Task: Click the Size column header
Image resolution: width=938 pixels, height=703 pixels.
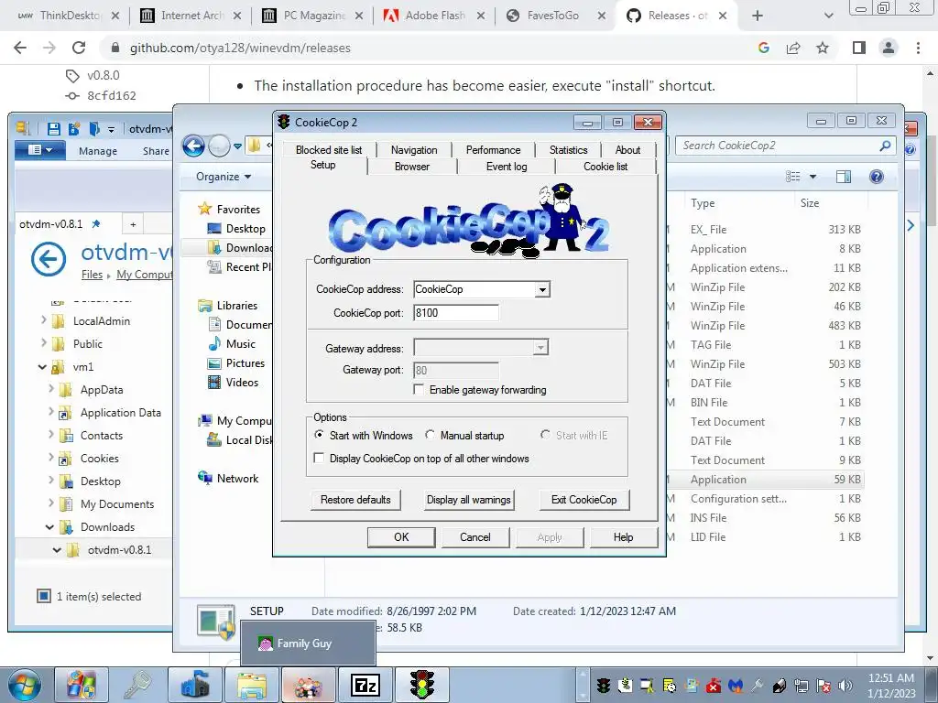Action: tap(810, 203)
